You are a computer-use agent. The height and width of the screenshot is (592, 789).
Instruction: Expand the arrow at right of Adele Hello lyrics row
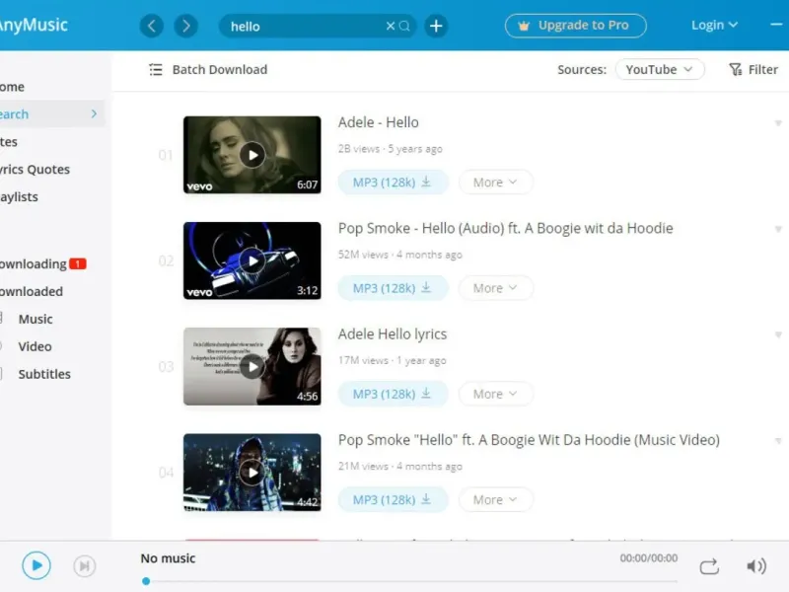tap(778, 334)
